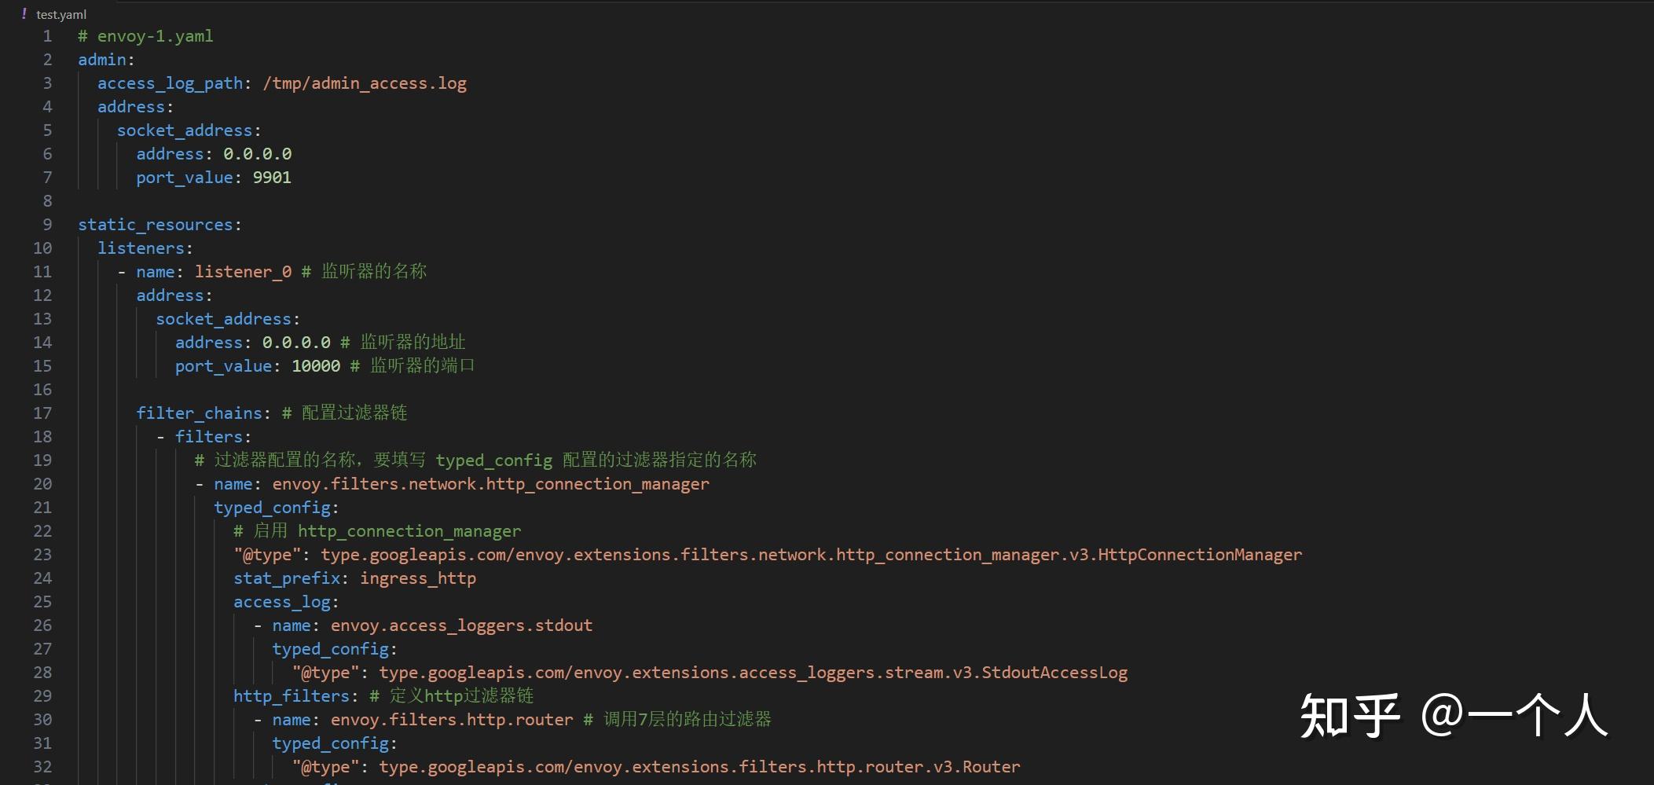Click the 9901 port value
Viewport: 1654px width, 785px height.
click(x=272, y=178)
